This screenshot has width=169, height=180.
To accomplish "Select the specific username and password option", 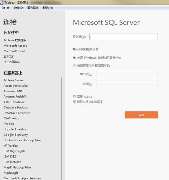I will [x=74, y=66].
